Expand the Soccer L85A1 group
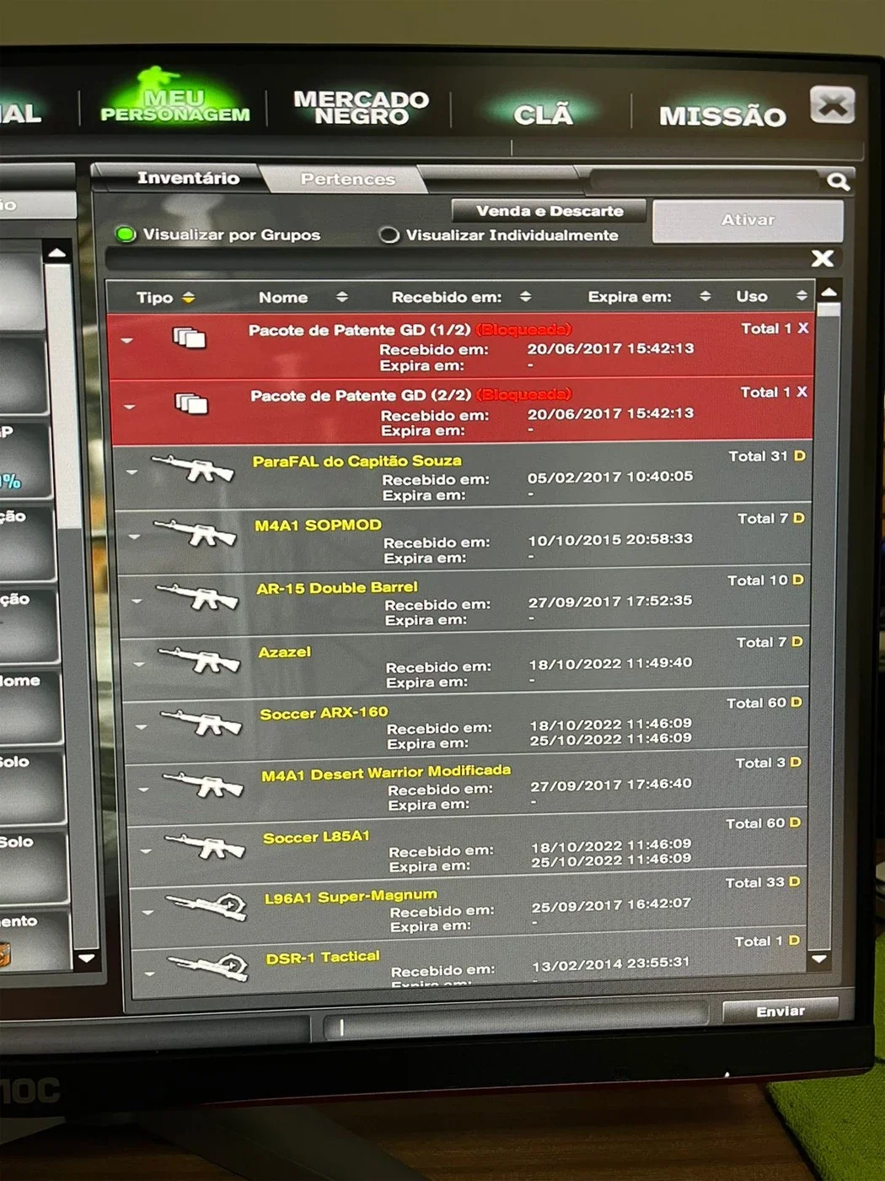Viewport: 885px width, 1181px height. coord(146,851)
